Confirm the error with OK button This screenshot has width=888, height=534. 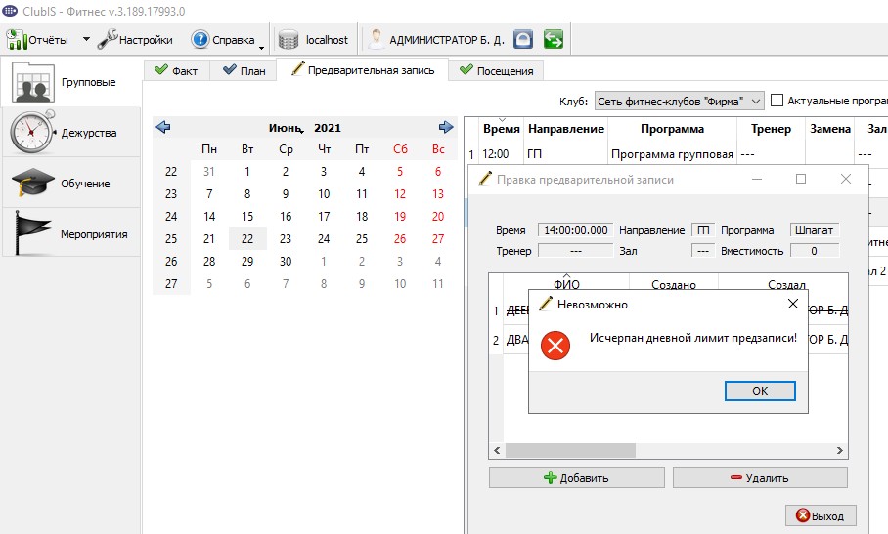tap(760, 391)
